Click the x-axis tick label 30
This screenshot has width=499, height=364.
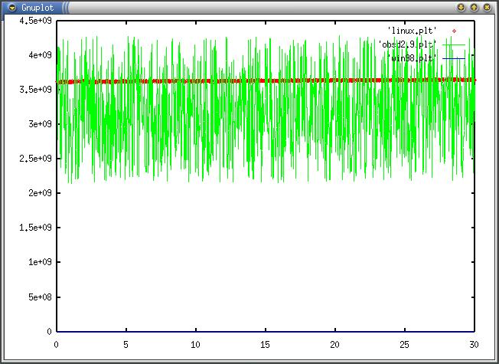(475, 344)
